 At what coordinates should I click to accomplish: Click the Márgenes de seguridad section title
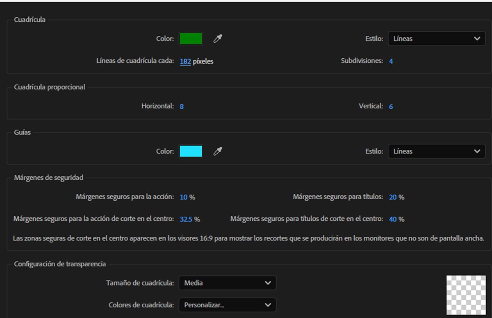click(49, 177)
